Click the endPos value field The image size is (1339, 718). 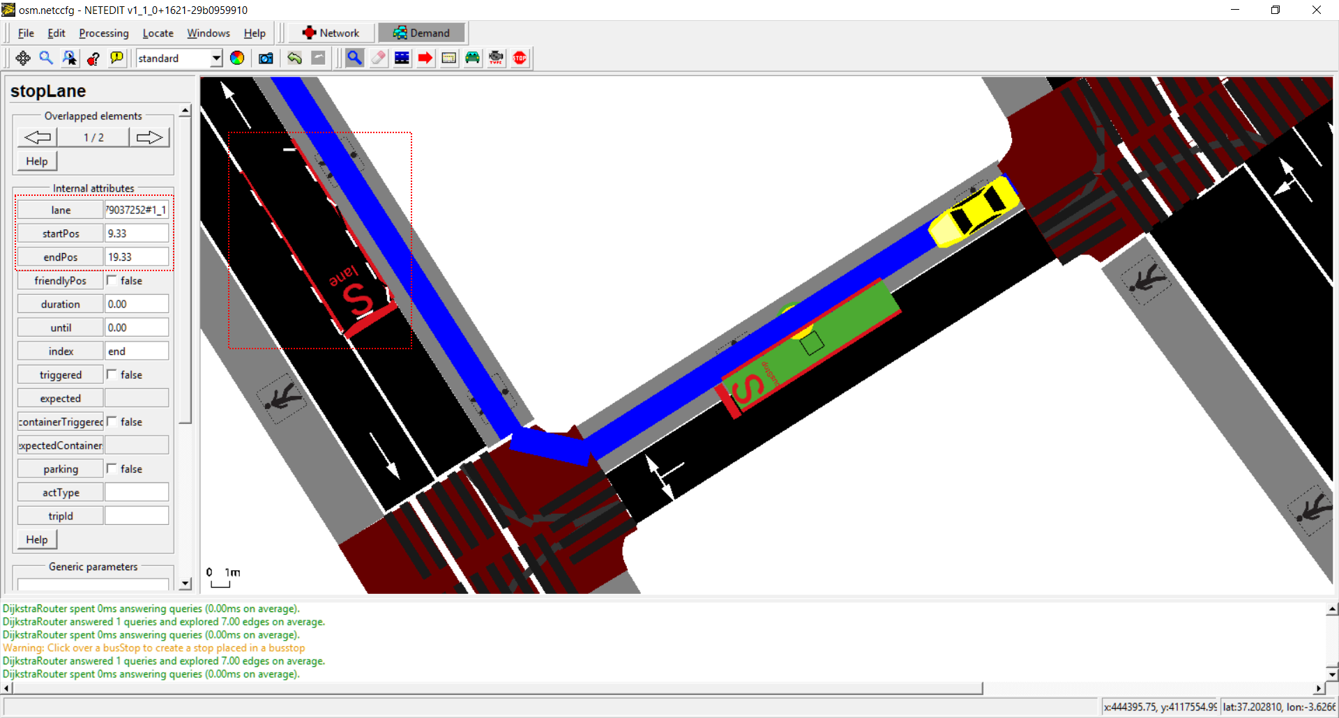coord(136,257)
